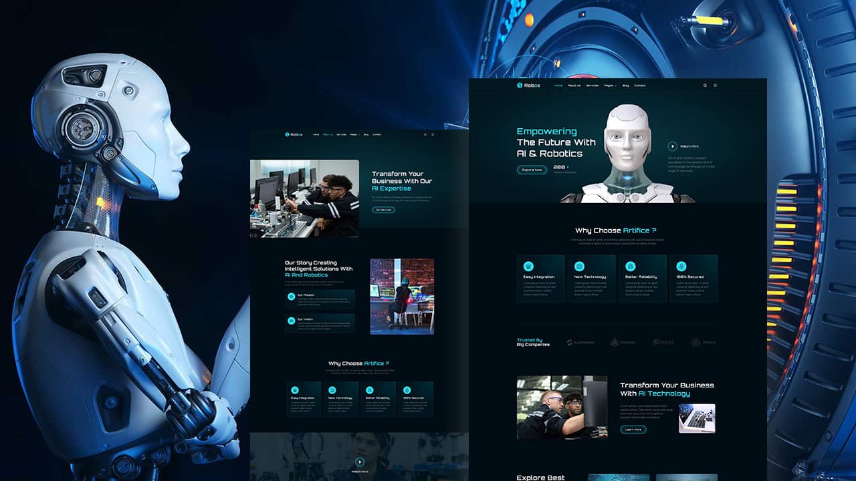Open Services in left mockup navigation
856x481 pixels.
click(341, 134)
